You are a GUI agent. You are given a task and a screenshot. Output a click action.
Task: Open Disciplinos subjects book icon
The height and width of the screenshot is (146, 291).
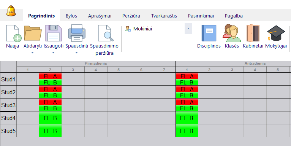click(x=209, y=36)
